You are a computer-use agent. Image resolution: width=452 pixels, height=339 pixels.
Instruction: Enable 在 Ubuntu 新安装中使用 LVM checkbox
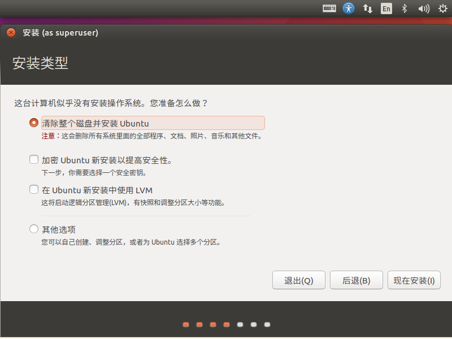(x=34, y=189)
